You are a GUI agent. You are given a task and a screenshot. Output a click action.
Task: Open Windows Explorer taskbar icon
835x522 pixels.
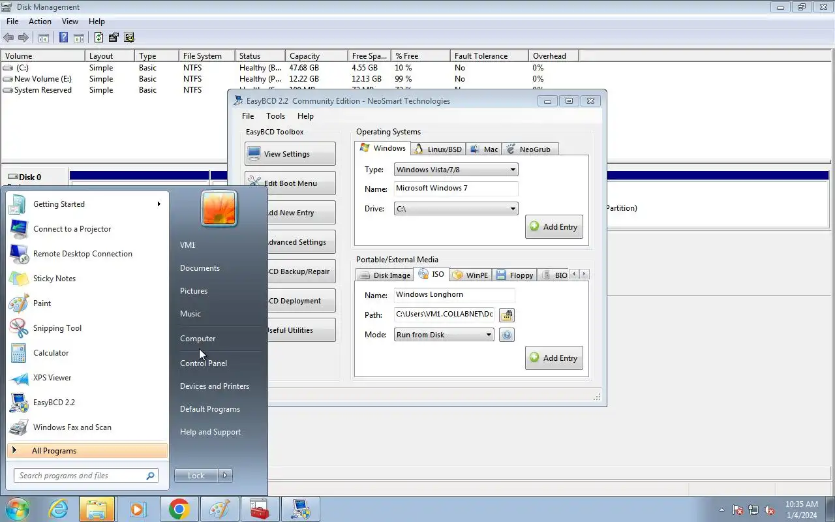97,510
